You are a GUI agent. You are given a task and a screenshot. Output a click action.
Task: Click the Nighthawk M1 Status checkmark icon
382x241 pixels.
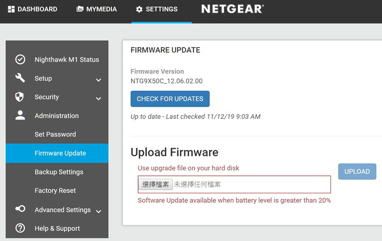click(x=20, y=59)
